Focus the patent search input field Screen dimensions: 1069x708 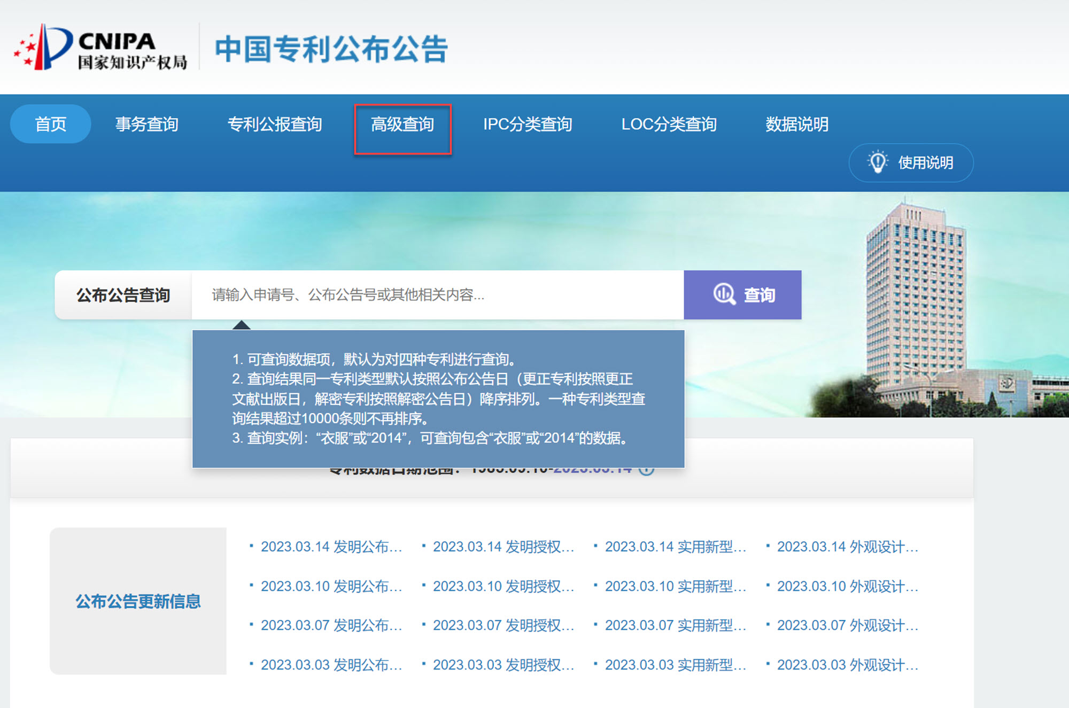[x=437, y=294]
